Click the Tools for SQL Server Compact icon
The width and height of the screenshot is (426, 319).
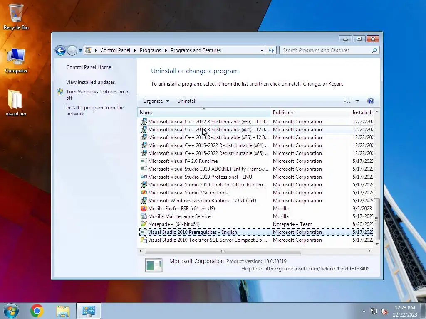pyautogui.click(x=144, y=240)
